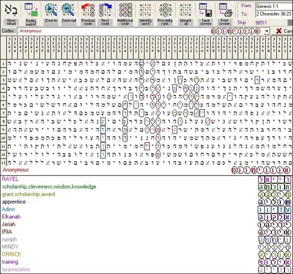Select the tyrannization entry
Viewport: 293px width, 274px height.
click(x=16, y=269)
